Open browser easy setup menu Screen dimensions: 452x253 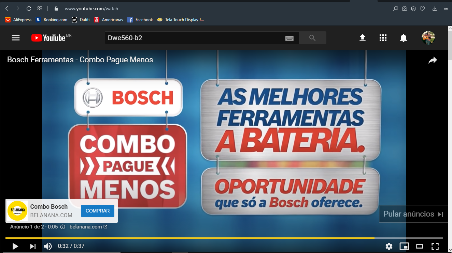tap(446, 9)
